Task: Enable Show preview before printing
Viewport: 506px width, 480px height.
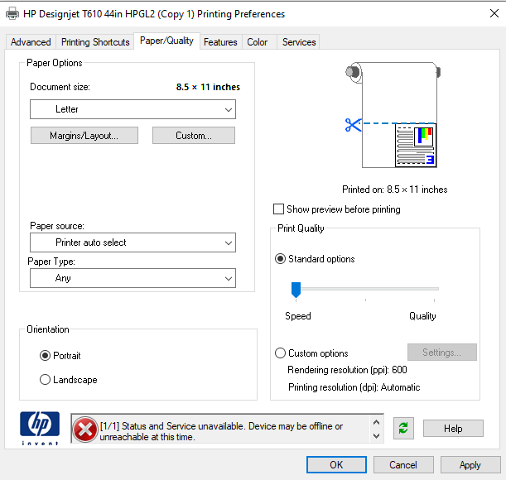Action: (279, 209)
